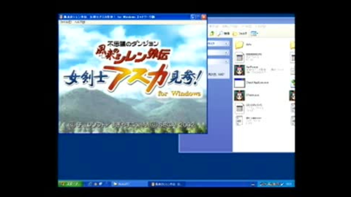Click the Search (検索) button in Explorer toolbar
Image resolution: width=351 pixels, height=197 pixels.
224,34
